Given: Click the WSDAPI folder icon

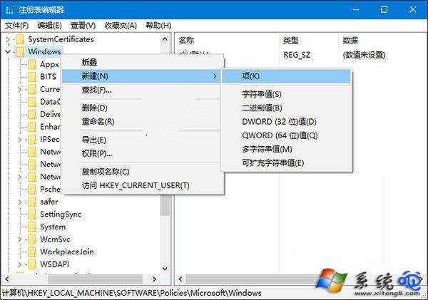Looking at the screenshot, I should tap(32, 264).
